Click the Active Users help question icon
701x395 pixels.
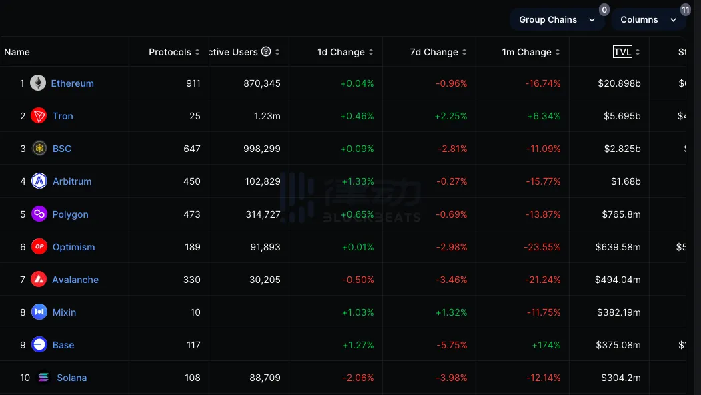coord(266,52)
